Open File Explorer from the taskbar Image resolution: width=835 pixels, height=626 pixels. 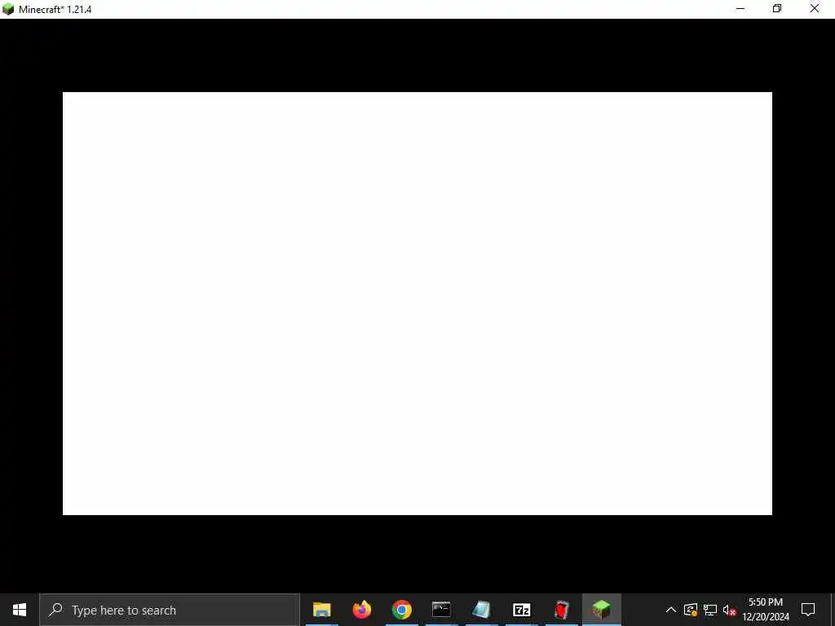pyautogui.click(x=321, y=610)
